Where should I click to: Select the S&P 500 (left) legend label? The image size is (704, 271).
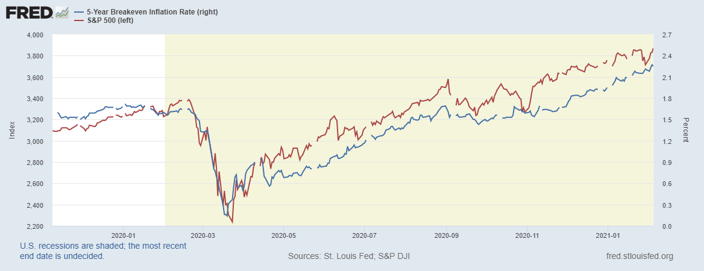110,20
